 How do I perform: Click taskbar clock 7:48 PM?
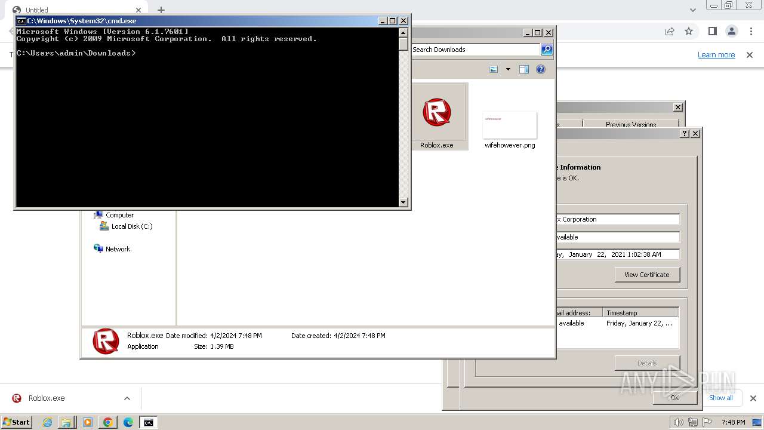733,422
